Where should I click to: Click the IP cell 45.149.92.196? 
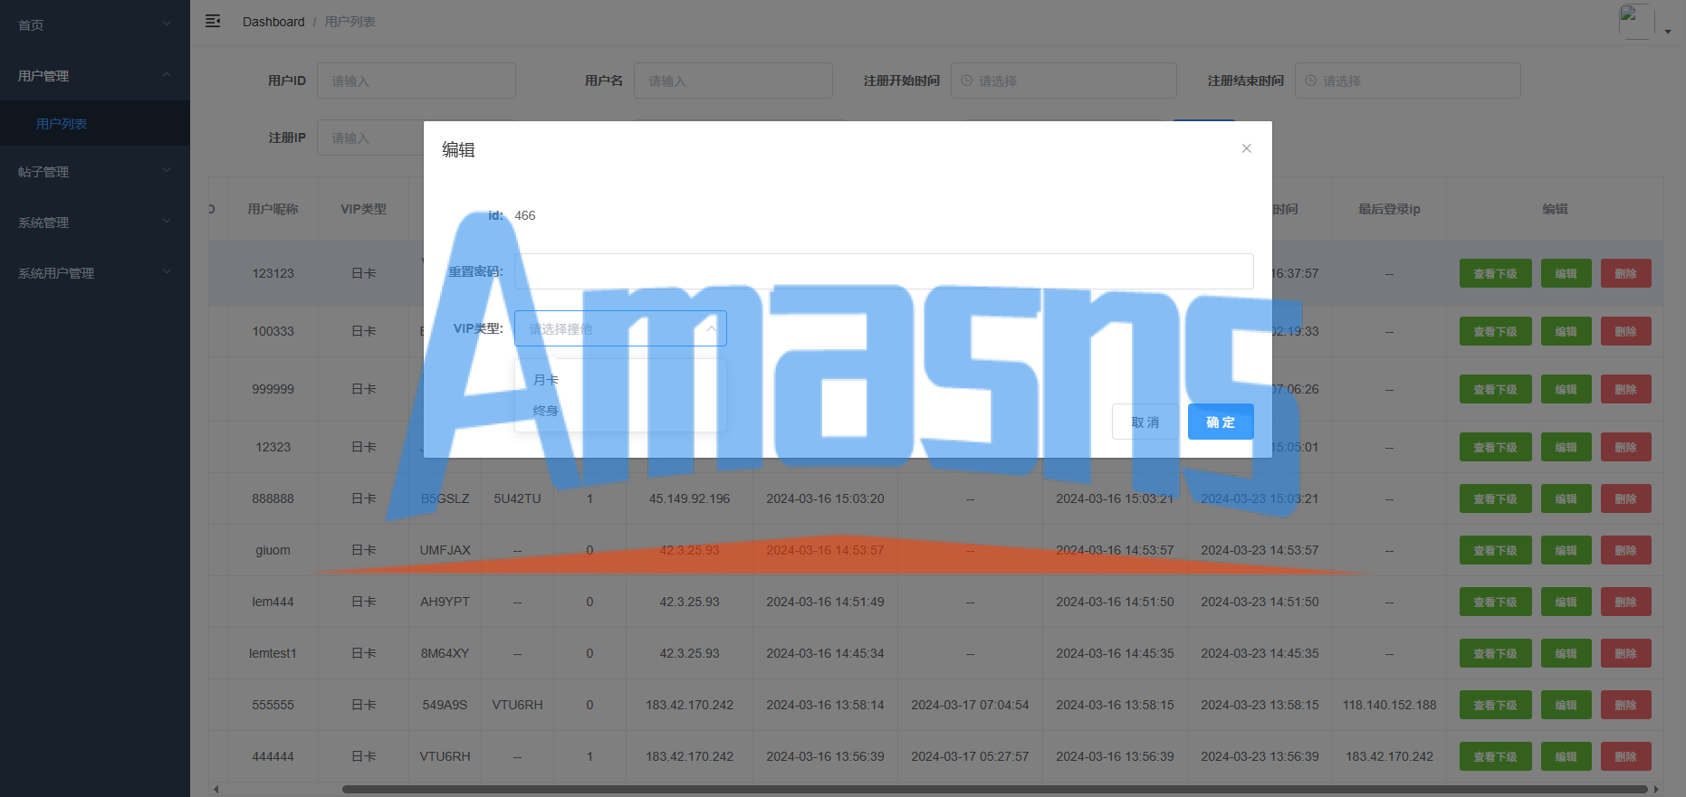689,498
